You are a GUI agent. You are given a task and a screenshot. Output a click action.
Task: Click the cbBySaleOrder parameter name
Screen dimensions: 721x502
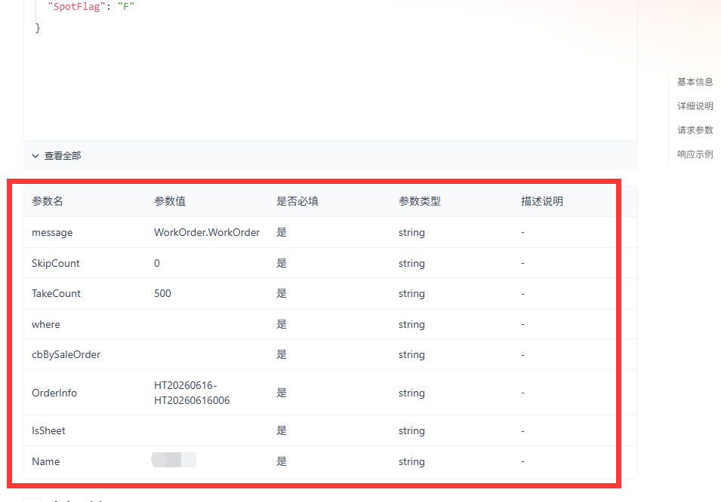pos(66,354)
